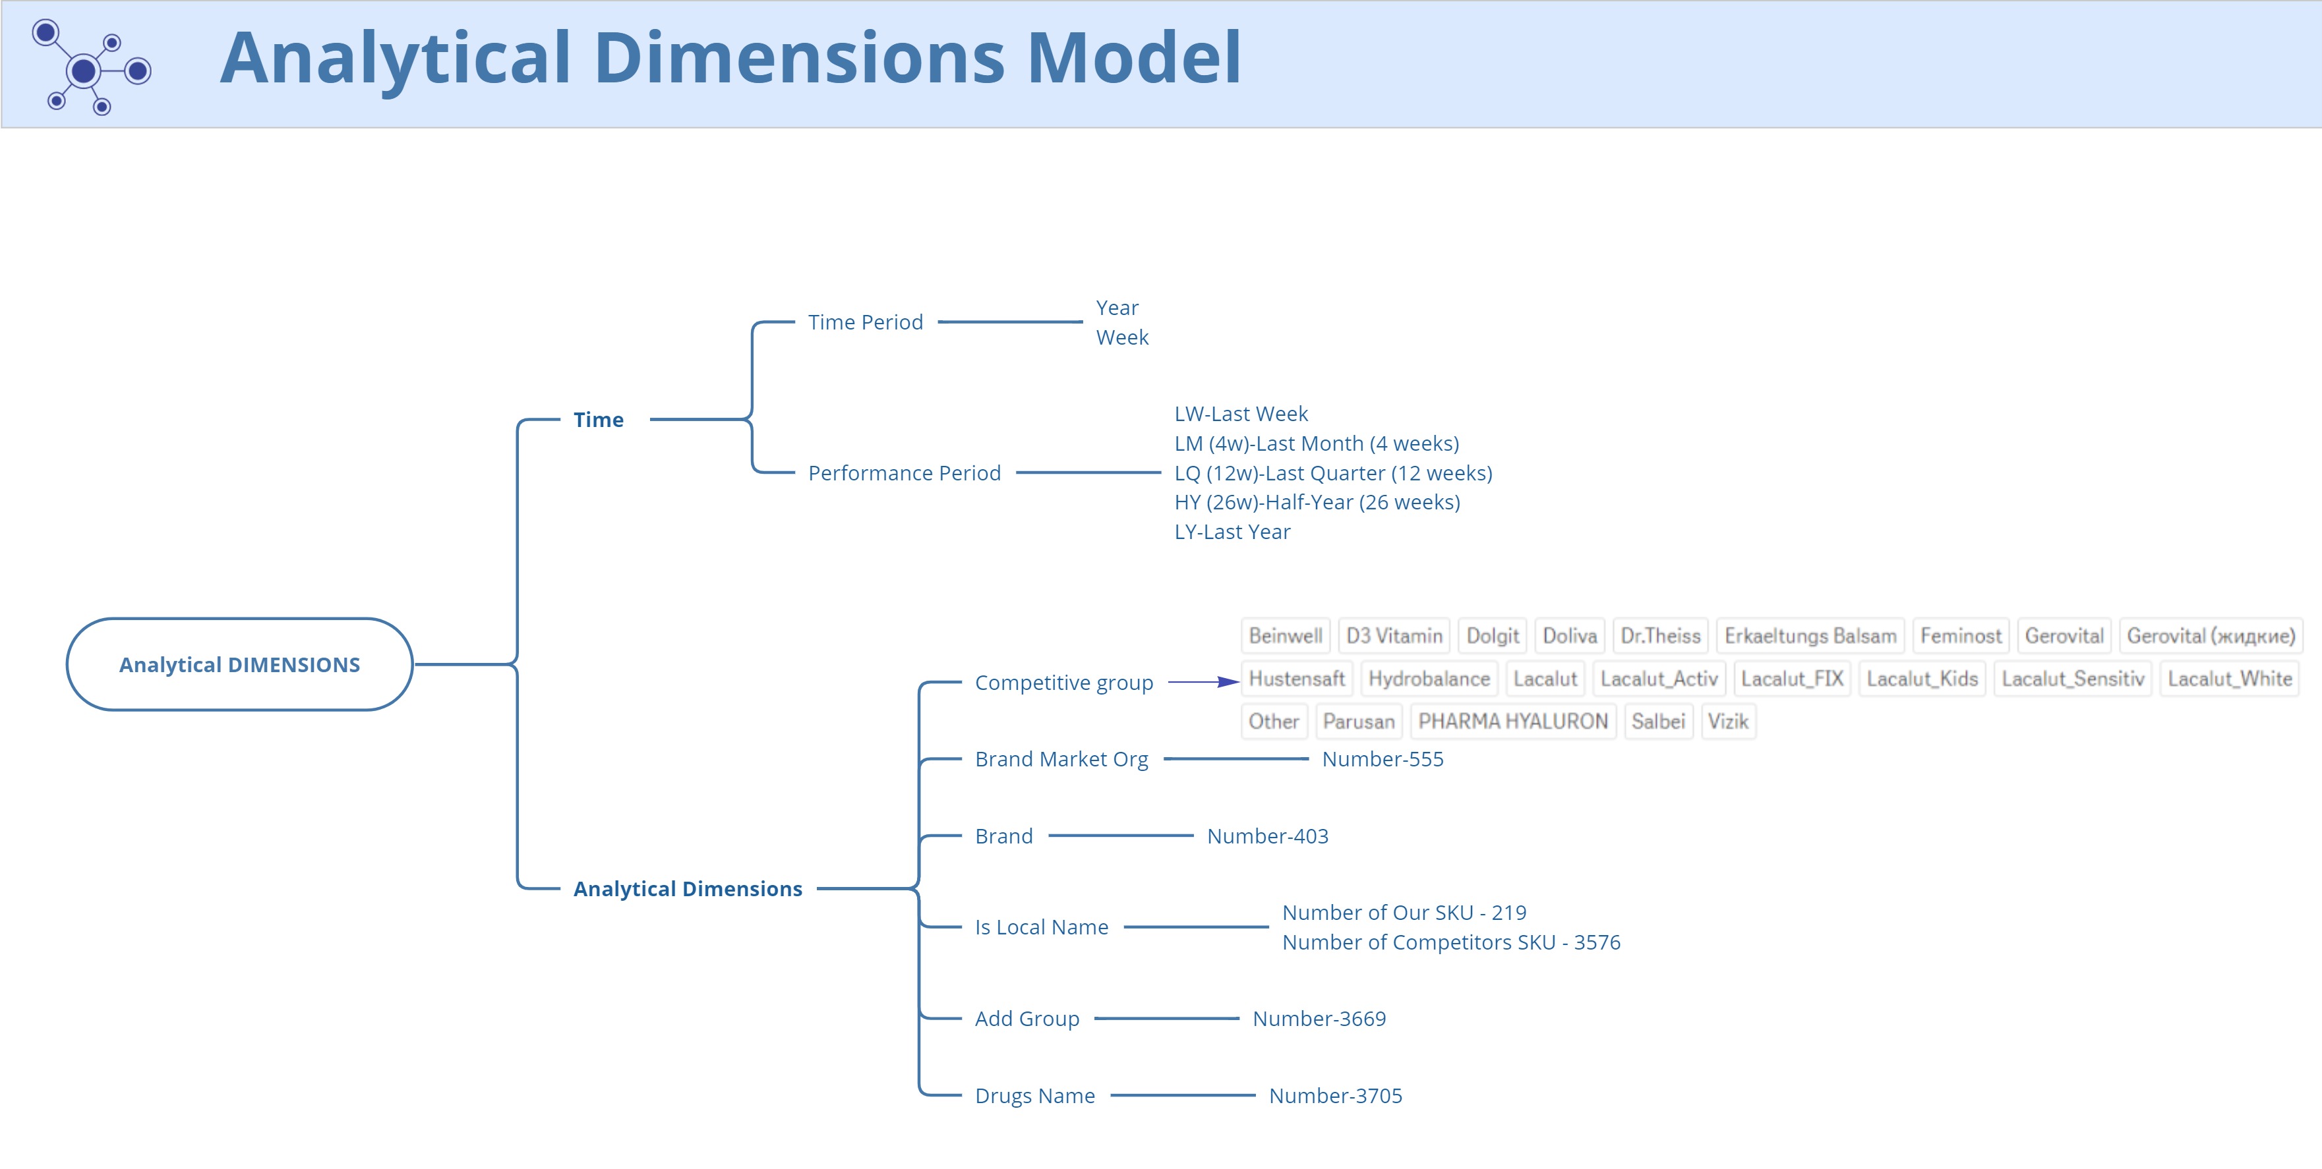Click the Vizik chip
Screen dimensions: 2322x1169
[1728, 722]
